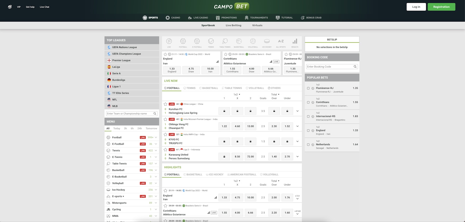
Task: Click the Live icon in sports bar
Action: tap(169, 41)
